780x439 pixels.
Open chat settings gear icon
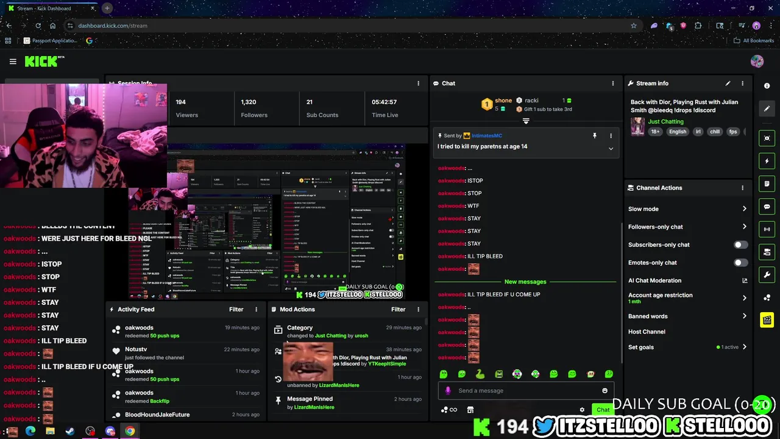pyautogui.click(x=582, y=410)
